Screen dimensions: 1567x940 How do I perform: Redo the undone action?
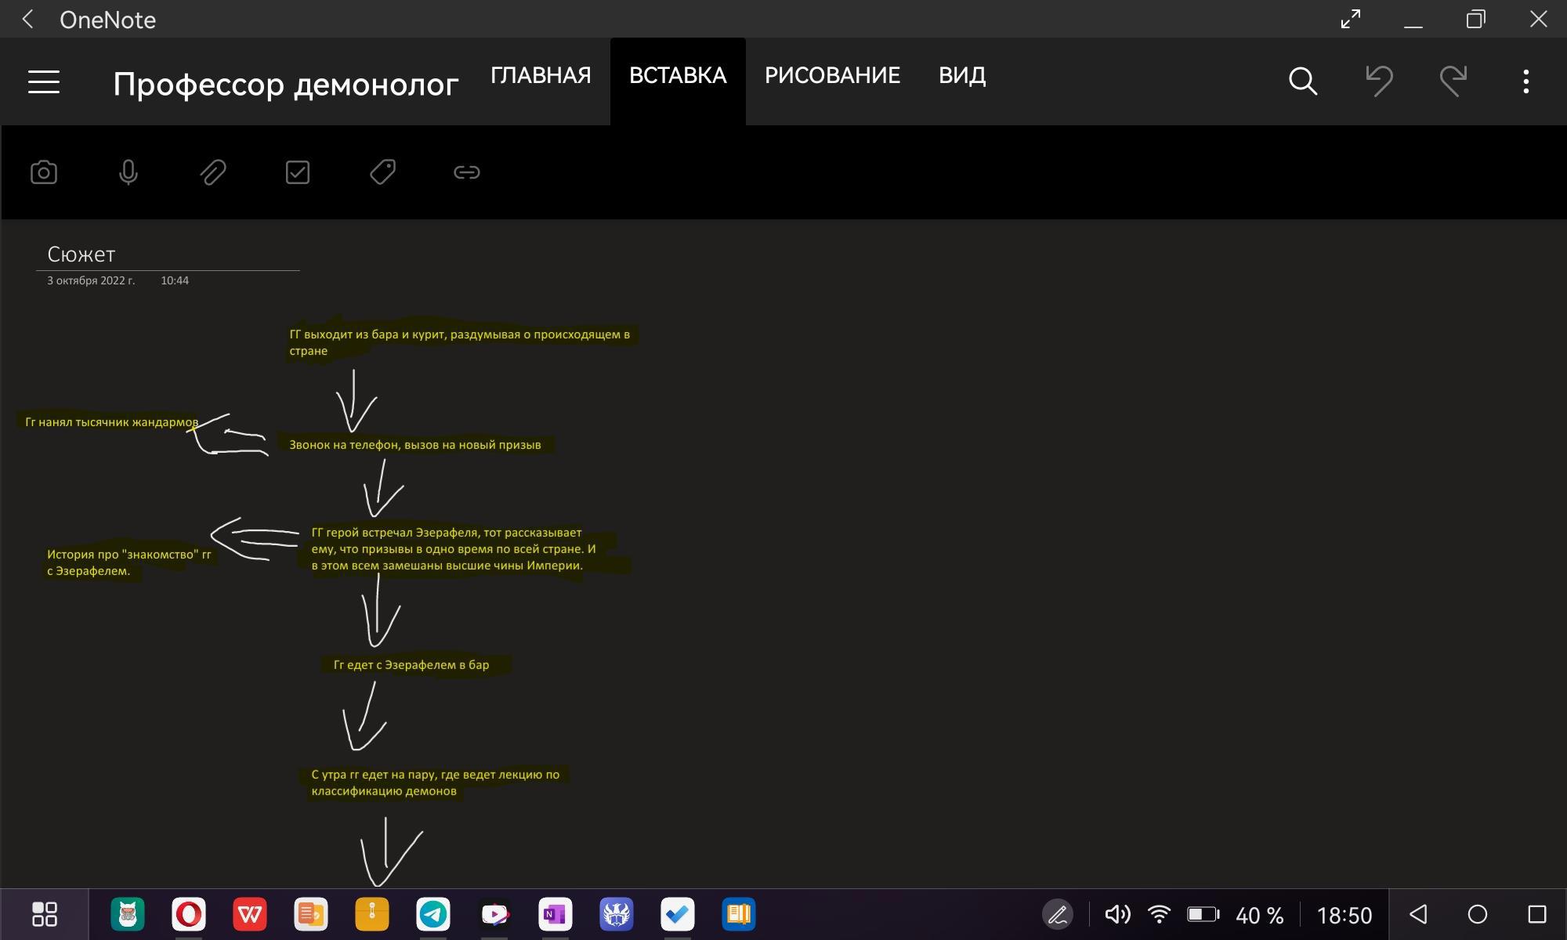click(x=1453, y=81)
